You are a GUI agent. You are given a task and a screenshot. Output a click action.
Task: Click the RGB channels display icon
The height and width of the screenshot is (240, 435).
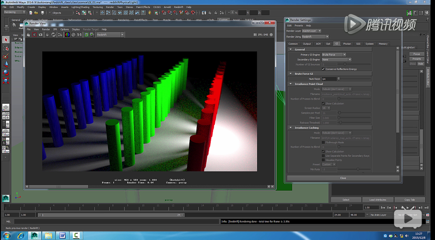(x=67, y=34)
